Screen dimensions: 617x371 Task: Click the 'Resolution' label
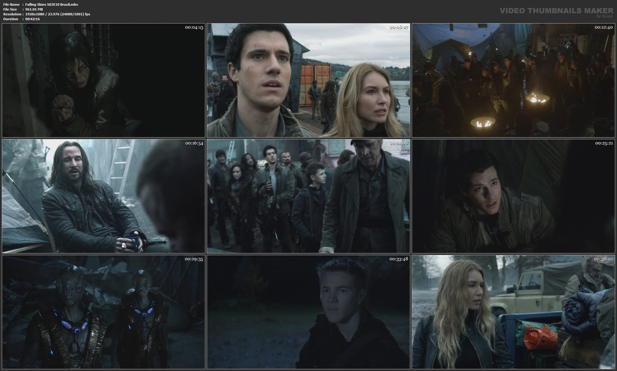(12, 14)
